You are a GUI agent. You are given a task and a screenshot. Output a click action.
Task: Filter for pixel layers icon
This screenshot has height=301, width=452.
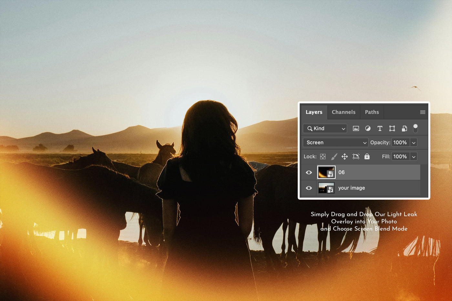(356, 128)
